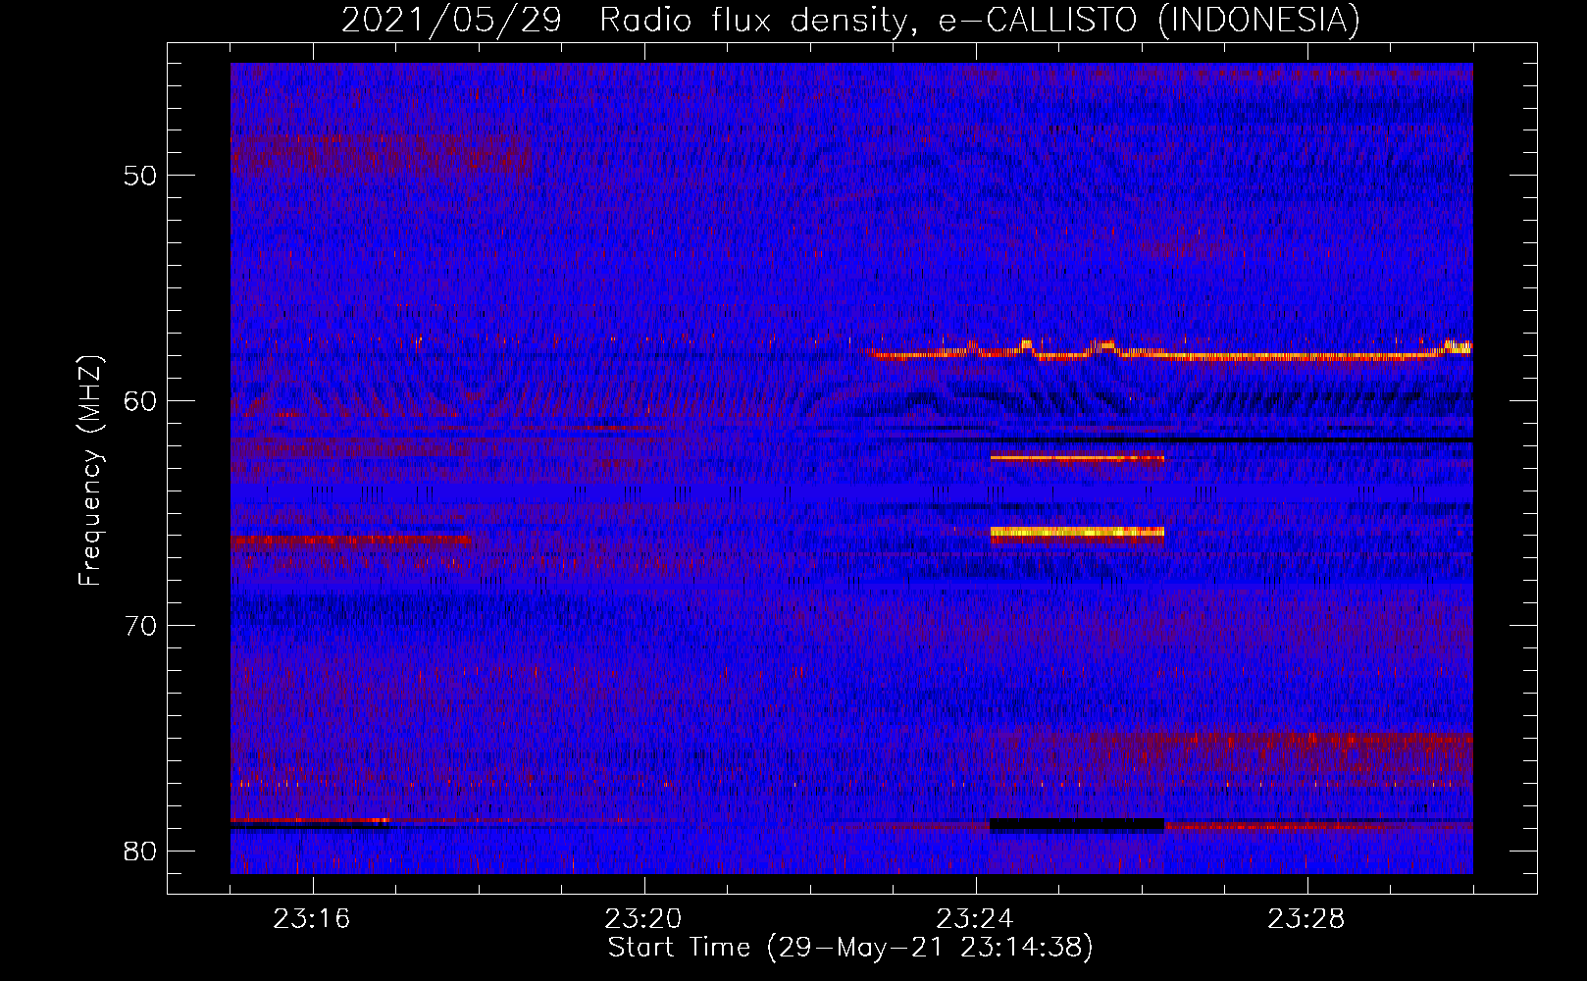Click the 23:24 time tick label
This screenshot has width=1587, height=981.
coord(975,919)
